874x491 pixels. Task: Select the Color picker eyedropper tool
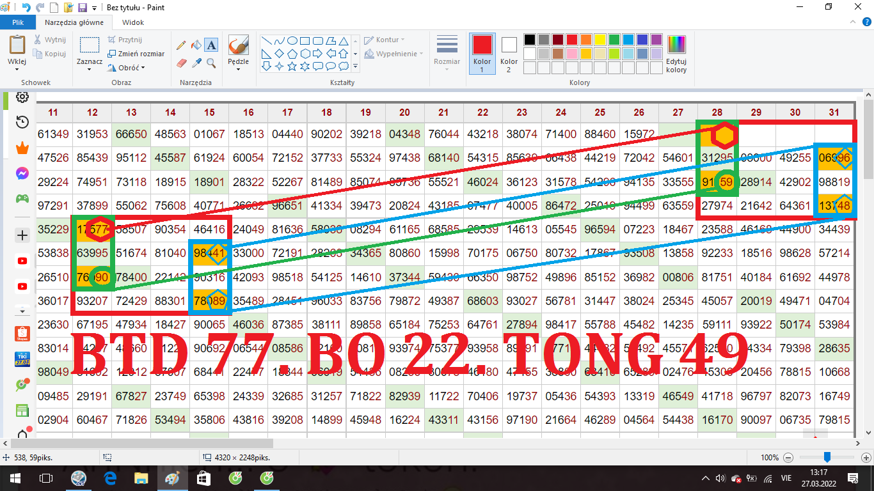(196, 63)
